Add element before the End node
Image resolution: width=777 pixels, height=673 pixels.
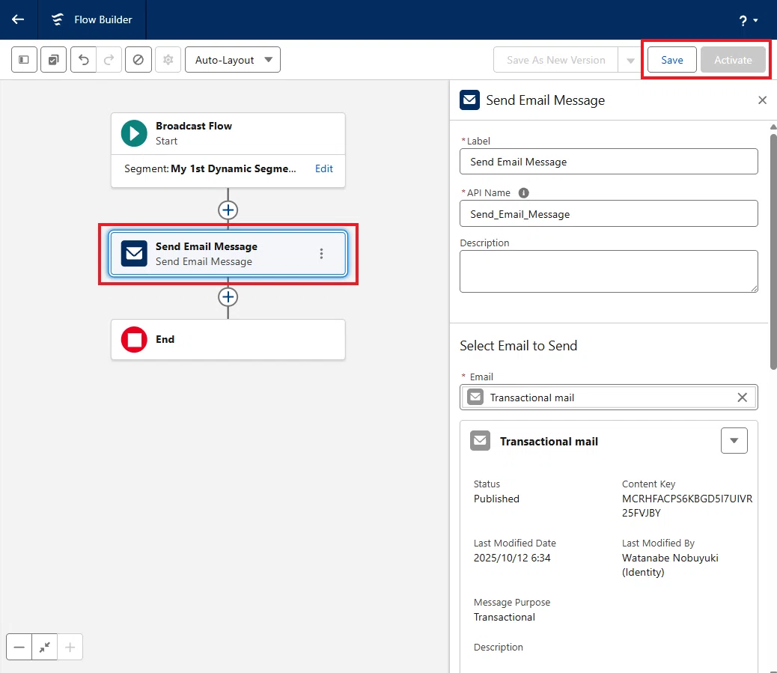(228, 297)
